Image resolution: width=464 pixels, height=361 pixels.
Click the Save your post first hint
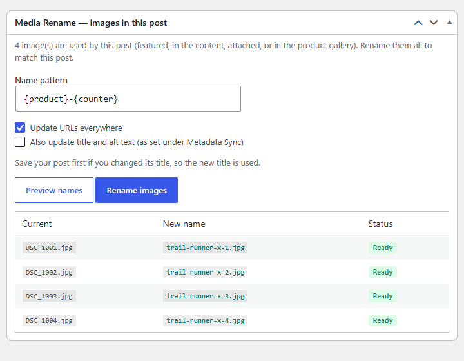click(x=138, y=162)
